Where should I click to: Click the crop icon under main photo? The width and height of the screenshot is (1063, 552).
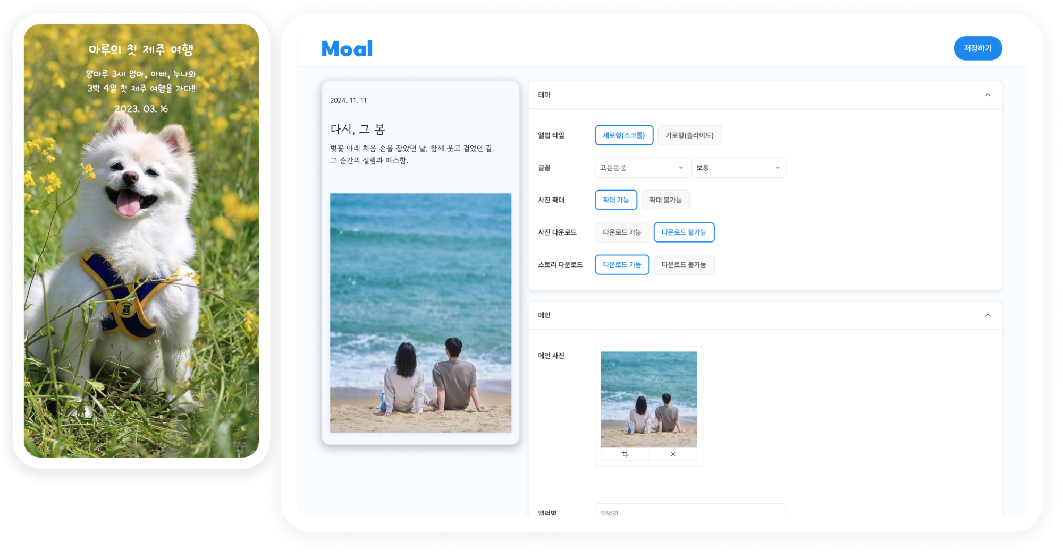click(x=625, y=454)
